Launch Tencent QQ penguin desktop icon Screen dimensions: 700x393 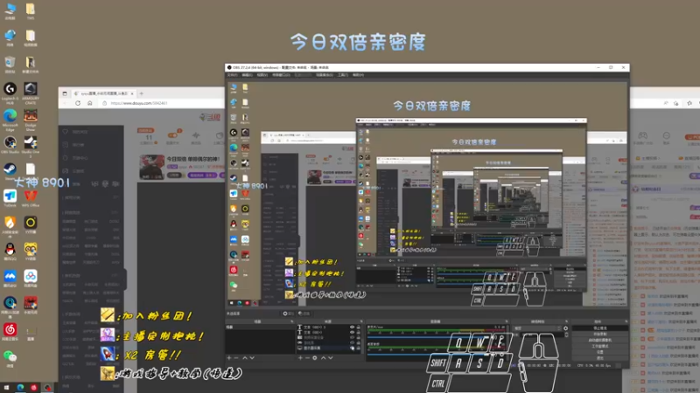(x=10, y=252)
